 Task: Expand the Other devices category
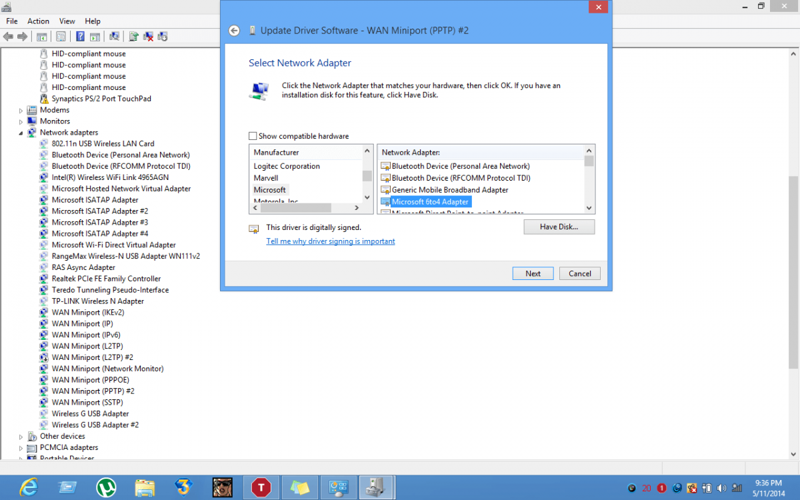pyautogui.click(x=21, y=435)
